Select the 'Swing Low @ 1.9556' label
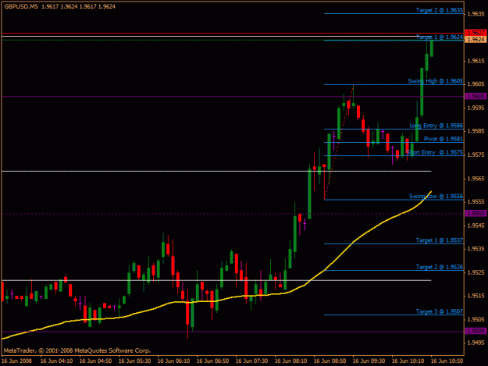The image size is (488, 366). 436,196
